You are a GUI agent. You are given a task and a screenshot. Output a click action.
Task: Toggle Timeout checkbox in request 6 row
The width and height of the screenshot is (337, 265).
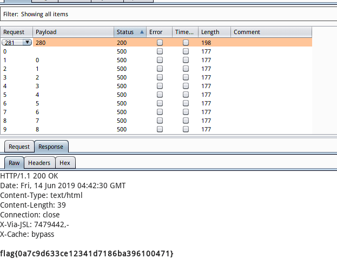tap(186, 103)
